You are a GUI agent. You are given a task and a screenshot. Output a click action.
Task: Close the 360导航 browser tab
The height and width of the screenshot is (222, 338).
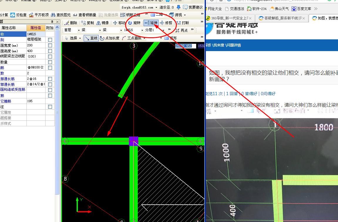tap(250, 18)
